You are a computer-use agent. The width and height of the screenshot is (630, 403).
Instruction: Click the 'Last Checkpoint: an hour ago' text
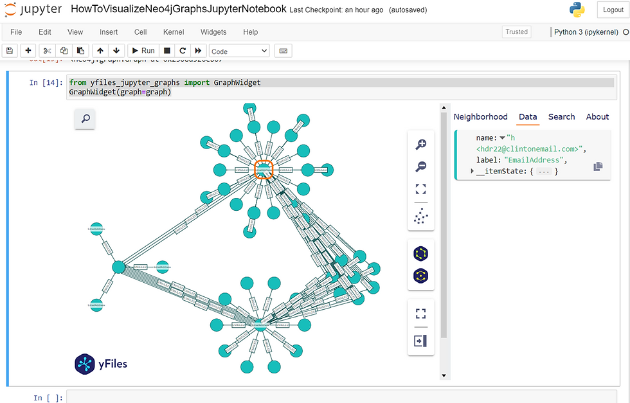point(336,10)
